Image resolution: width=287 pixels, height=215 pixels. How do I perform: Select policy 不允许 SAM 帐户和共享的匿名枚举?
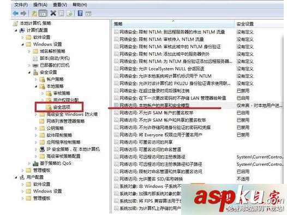(x=163, y=120)
